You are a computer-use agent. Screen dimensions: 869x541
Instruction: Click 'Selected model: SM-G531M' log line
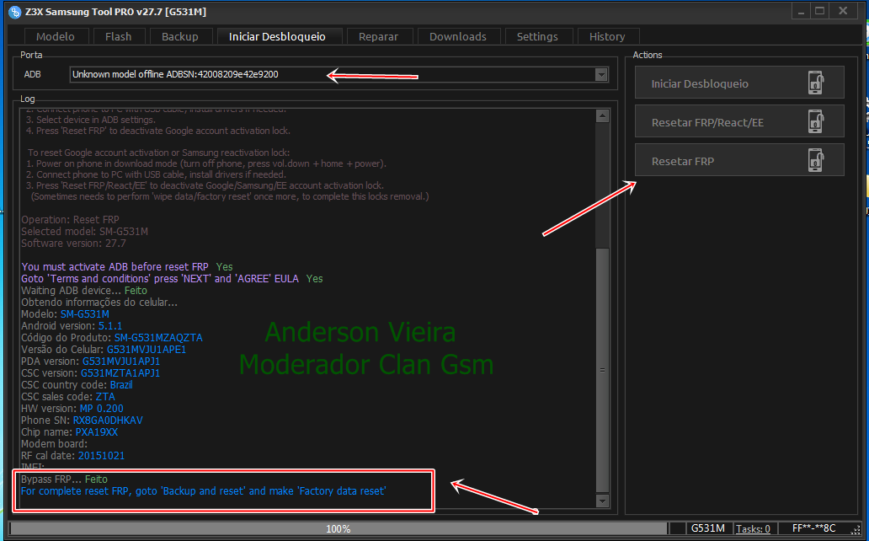pos(85,232)
